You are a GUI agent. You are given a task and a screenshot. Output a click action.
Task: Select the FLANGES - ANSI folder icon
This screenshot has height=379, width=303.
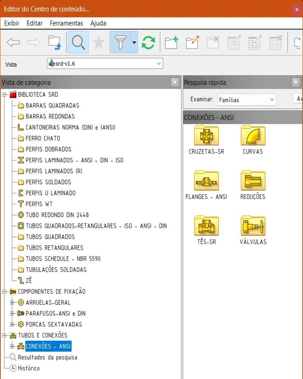[206, 181]
